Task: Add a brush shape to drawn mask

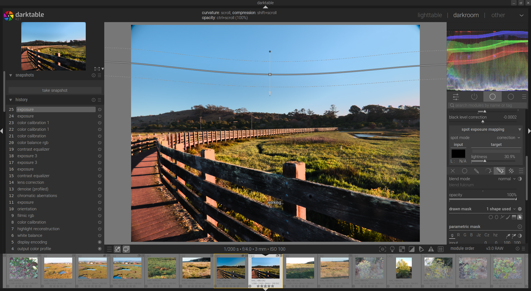Action: 508,217
